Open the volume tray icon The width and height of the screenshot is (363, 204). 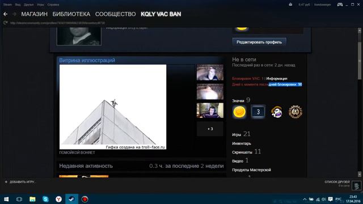324,199
